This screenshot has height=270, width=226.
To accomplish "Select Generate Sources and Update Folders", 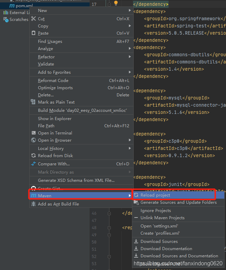I will pyautogui.click(x=178, y=202).
